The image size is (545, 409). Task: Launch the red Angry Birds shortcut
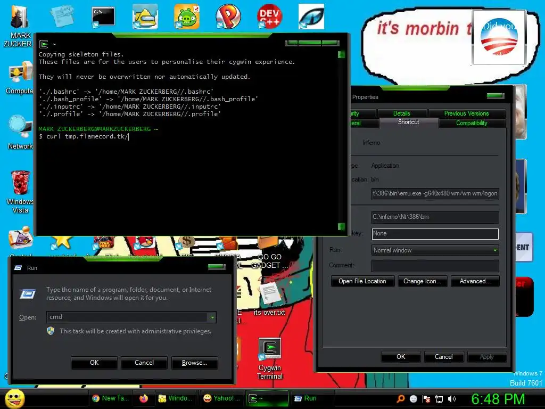[145, 242]
